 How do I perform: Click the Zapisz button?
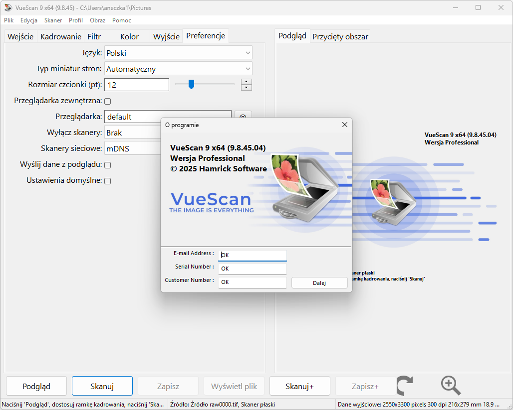click(x=168, y=386)
